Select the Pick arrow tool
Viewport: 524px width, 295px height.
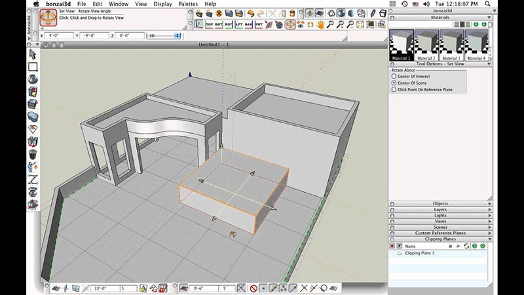click(x=32, y=54)
